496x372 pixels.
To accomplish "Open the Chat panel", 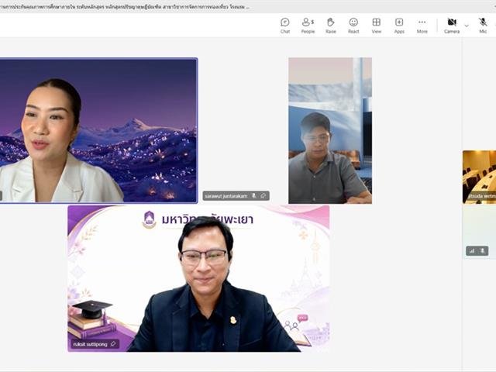I will click(285, 26).
